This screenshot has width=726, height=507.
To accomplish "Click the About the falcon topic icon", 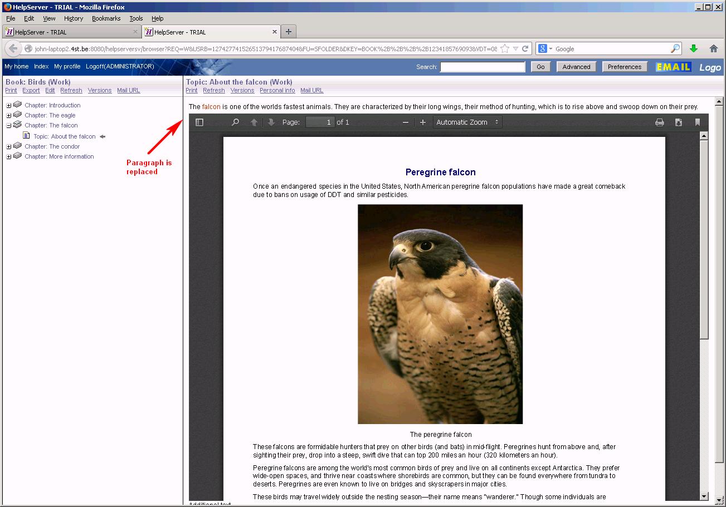I will [26, 136].
